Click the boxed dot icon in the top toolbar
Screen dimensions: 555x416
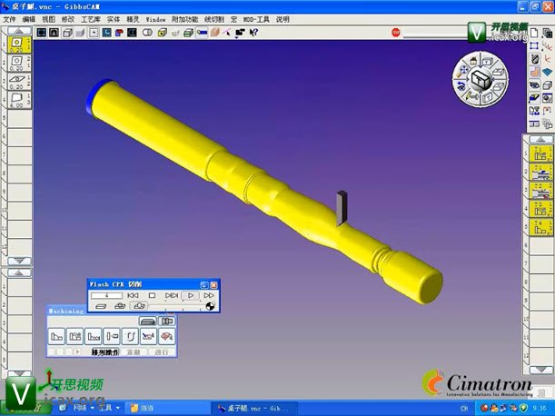pyautogui.click(x=94, y=33)
